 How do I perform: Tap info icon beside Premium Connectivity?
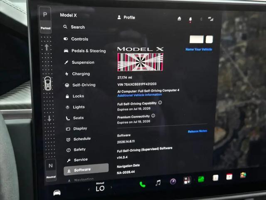(153, 116)
